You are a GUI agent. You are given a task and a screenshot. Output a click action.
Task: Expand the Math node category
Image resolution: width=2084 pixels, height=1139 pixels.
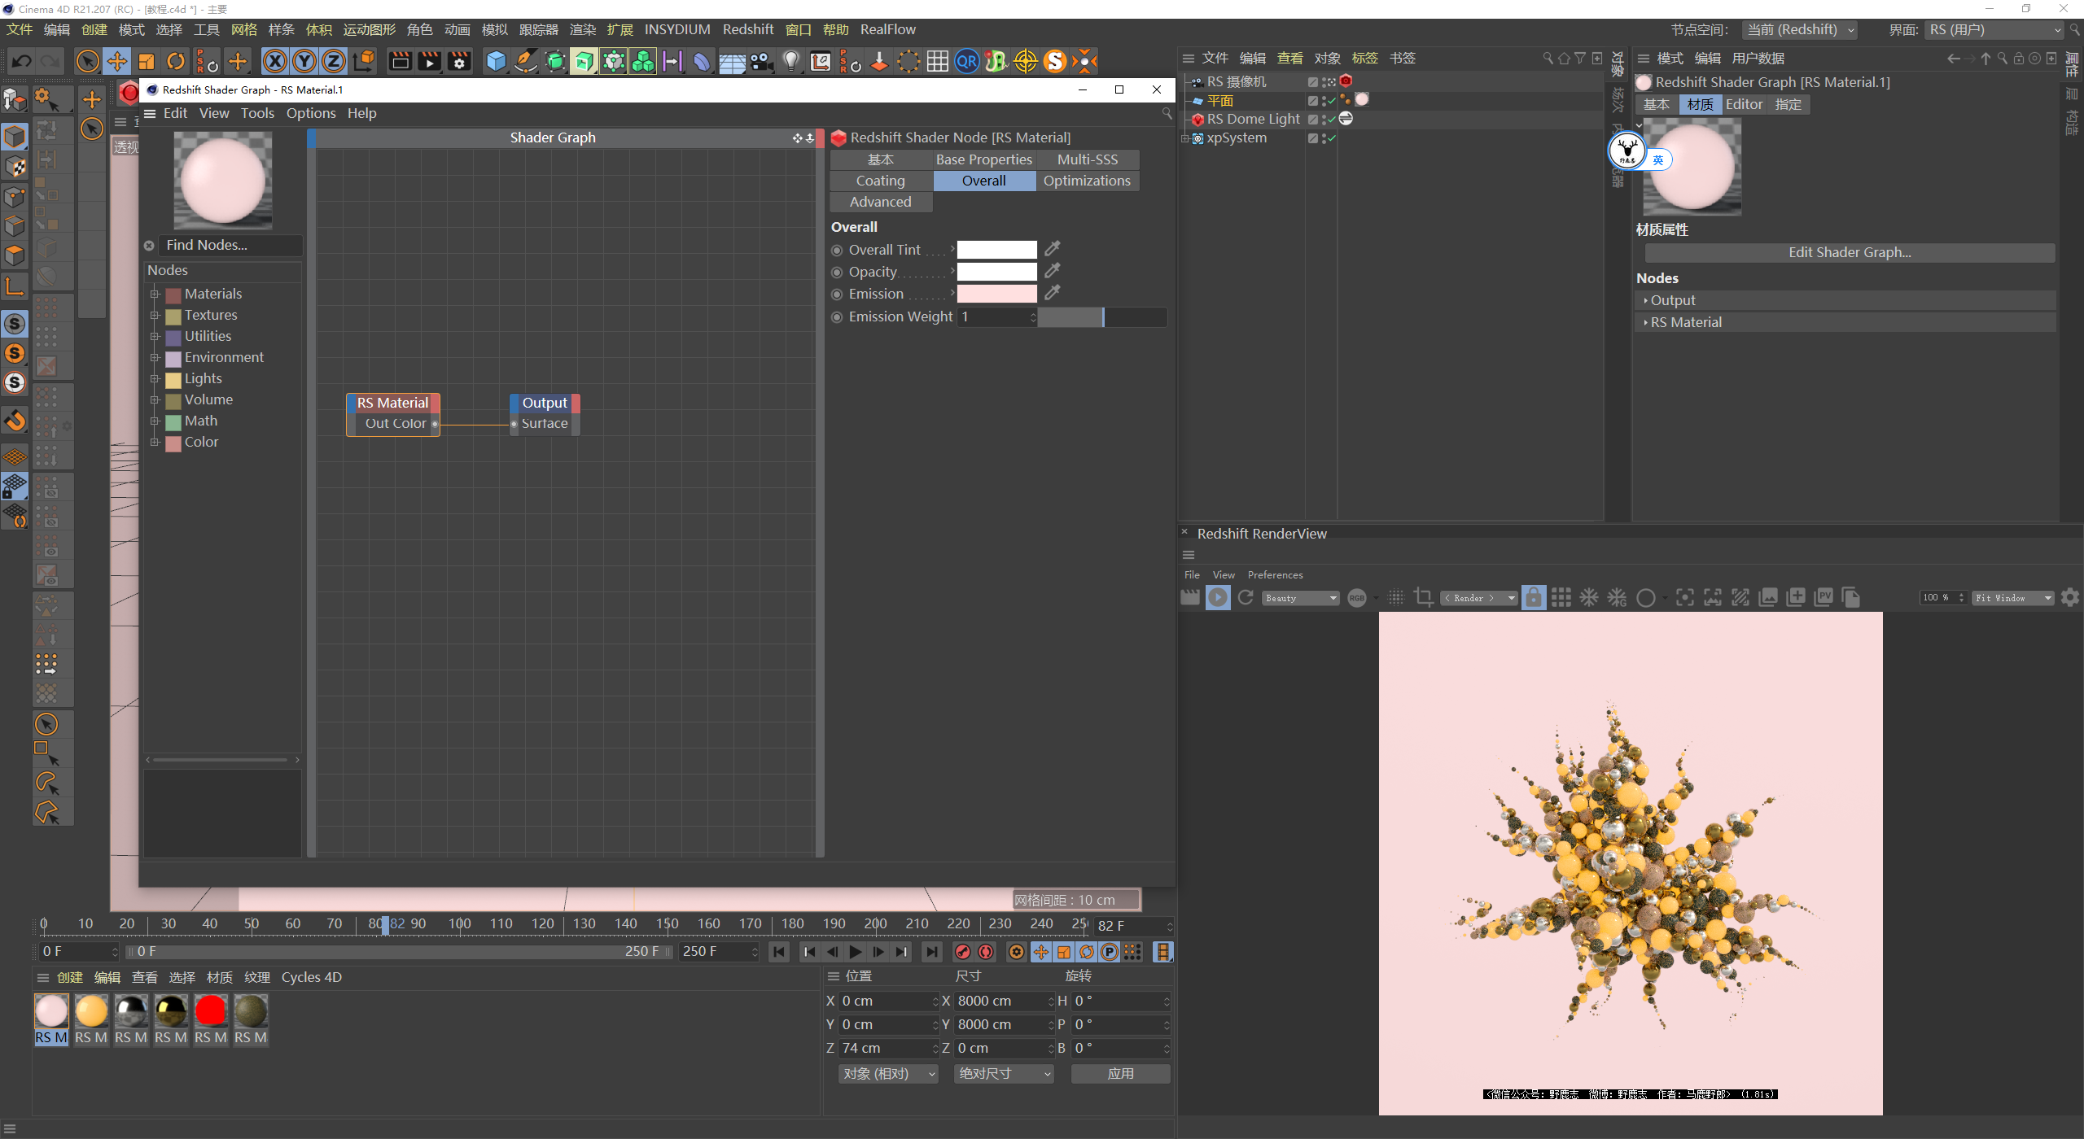155,421
